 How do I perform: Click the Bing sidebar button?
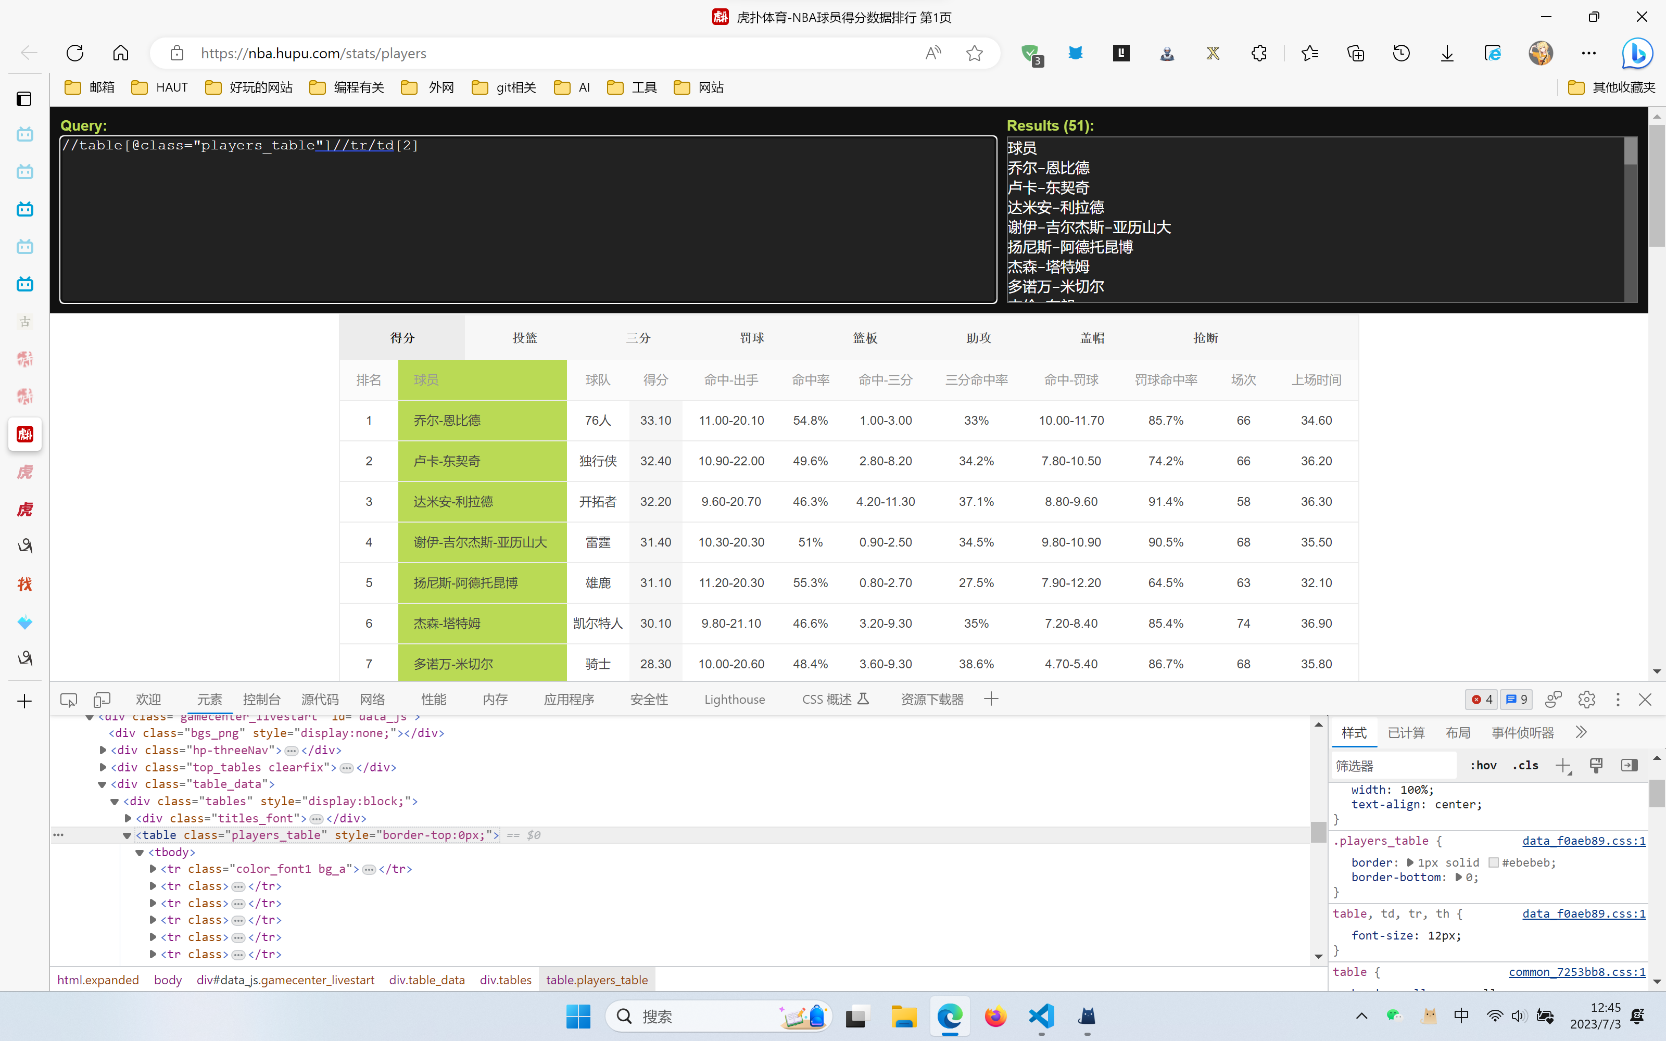pyautogui.click(x=1636, y=53)
